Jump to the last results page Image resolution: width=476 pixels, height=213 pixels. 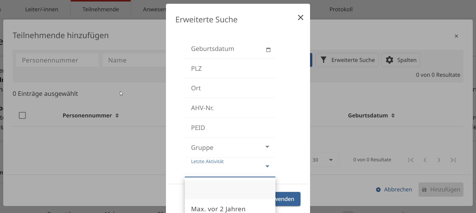click(453, 160)
